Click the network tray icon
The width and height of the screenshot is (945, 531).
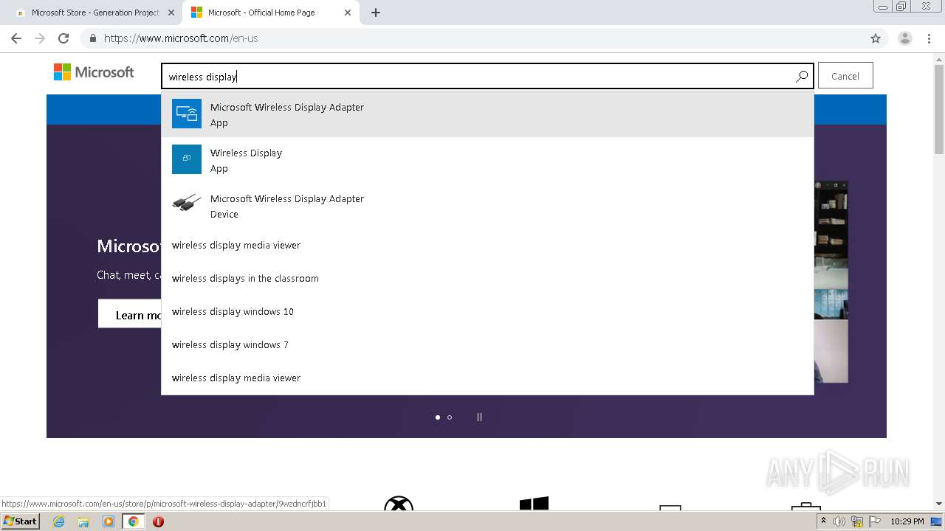tap(858, 521)
